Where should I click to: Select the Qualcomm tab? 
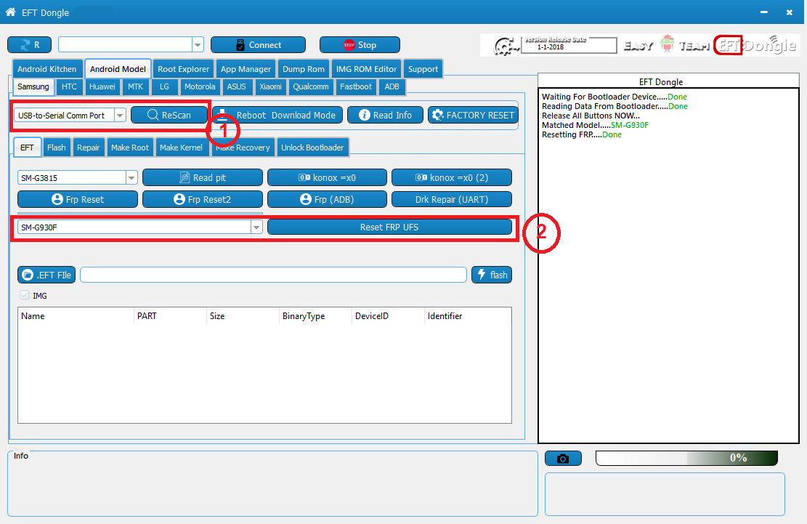(311, 86)
